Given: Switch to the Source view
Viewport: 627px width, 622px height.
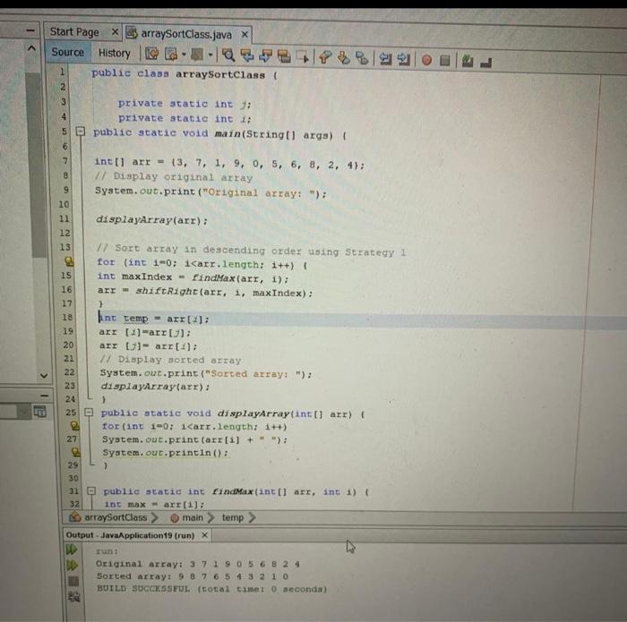Looking at the screenshot, I should [67, 52].
